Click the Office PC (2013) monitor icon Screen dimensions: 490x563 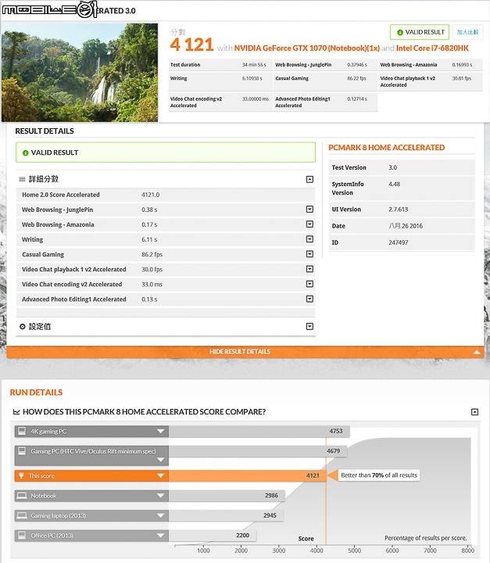22,536
